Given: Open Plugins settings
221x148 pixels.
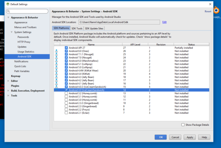Looking at the screenshot, I should [15, 86].
